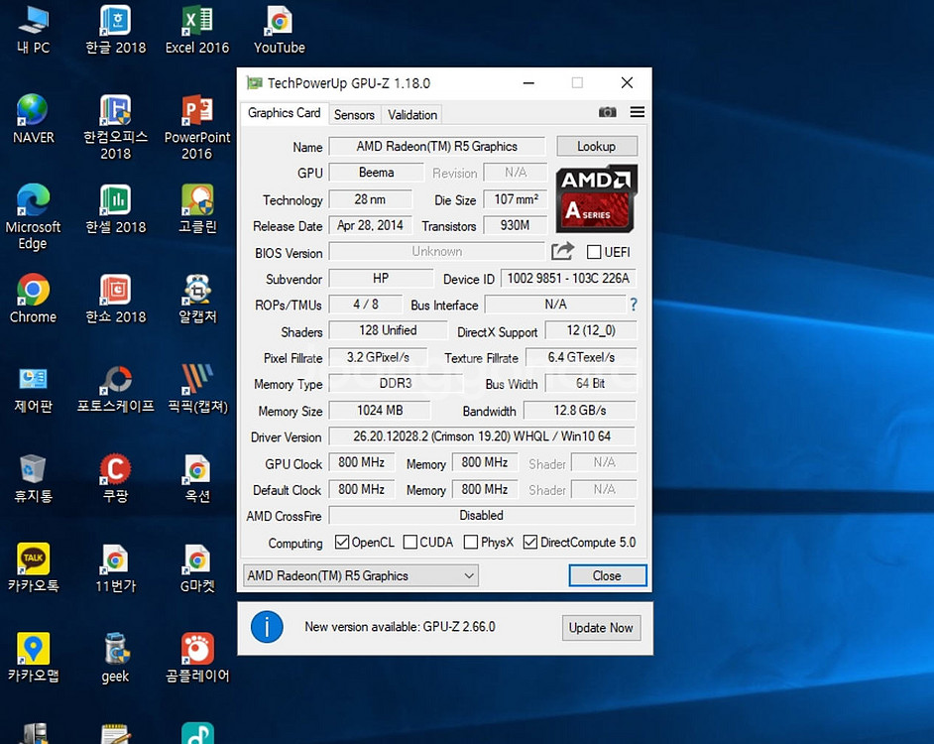Toggle the CUDA checkbox

[410, 542]
